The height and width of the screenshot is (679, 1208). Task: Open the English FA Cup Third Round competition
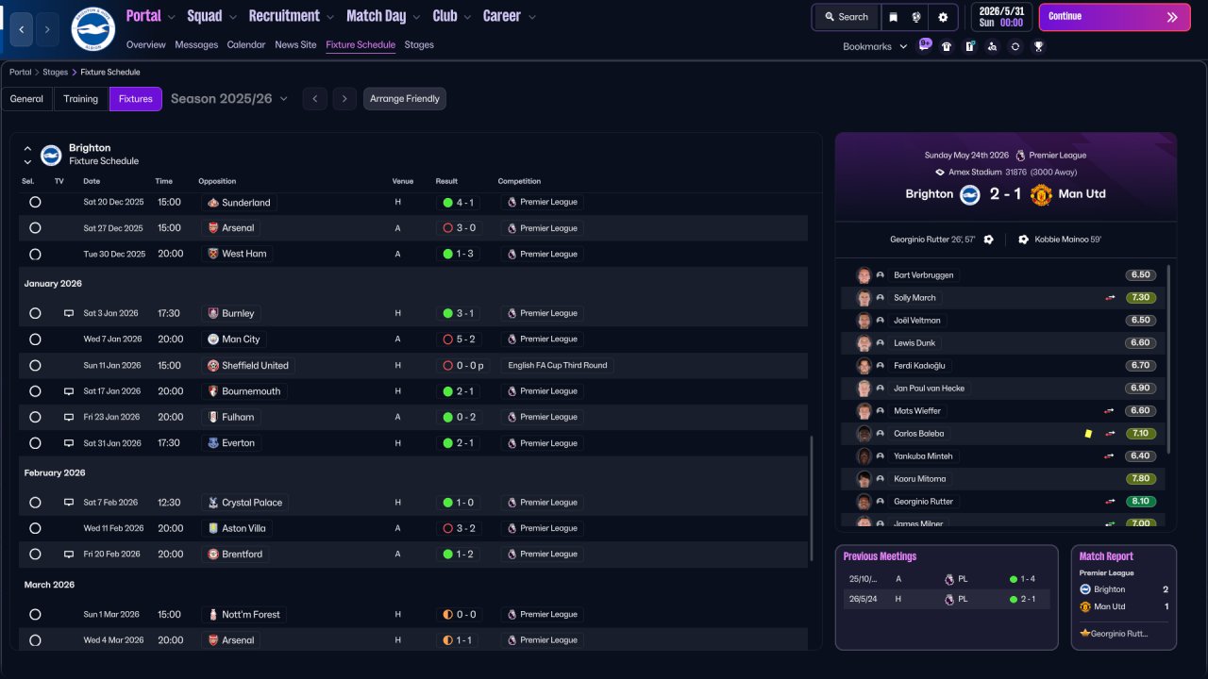click(558, 365)
